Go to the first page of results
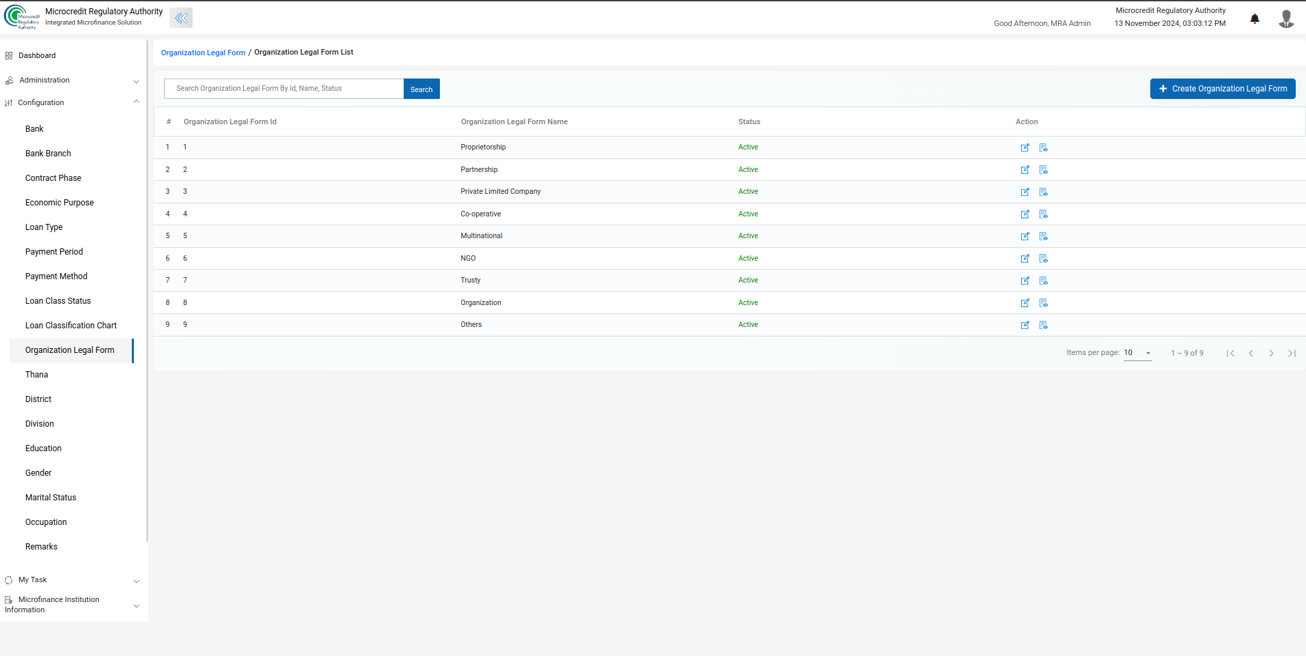 tap(1230, 353)
